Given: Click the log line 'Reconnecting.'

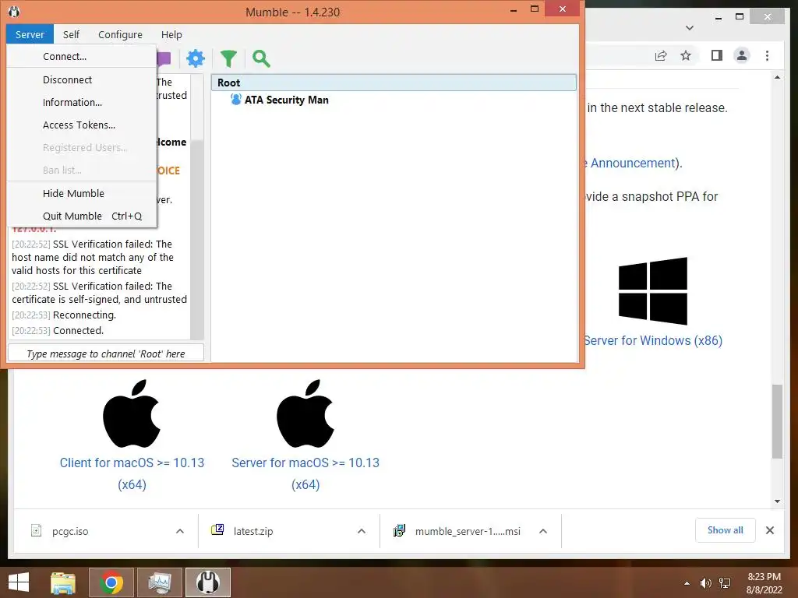Looking at the screenshot, I should pos(64,315).
